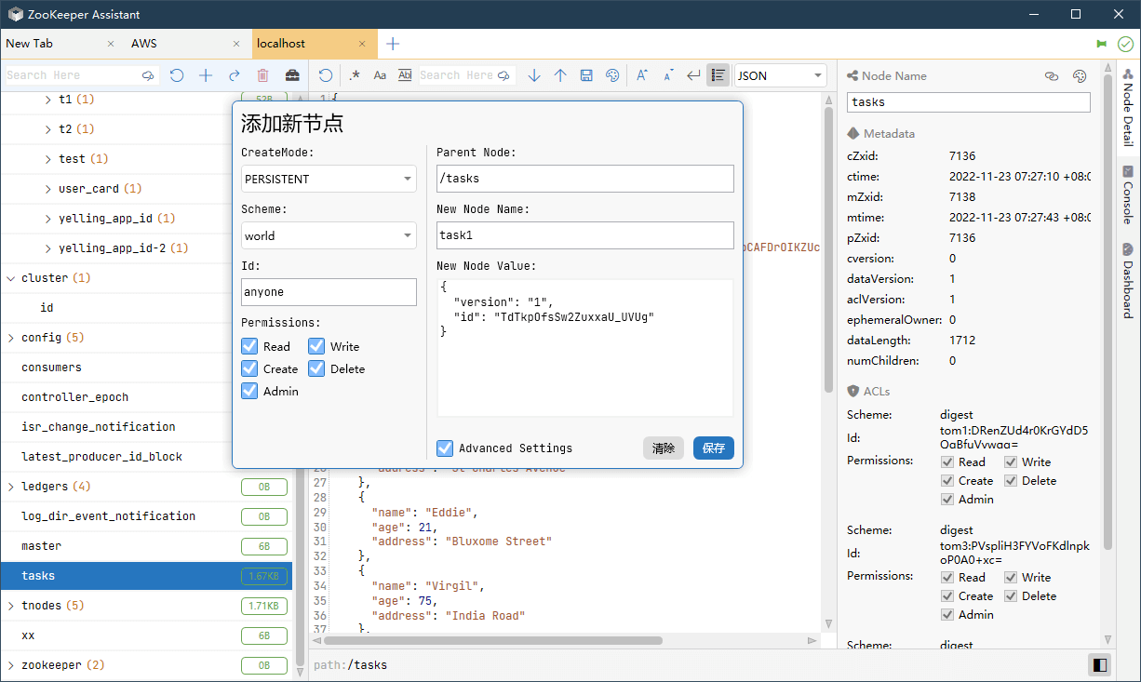Click the Id anyone input field
The height and width of the screenshot is (682, 1141).
pos(329,292)
